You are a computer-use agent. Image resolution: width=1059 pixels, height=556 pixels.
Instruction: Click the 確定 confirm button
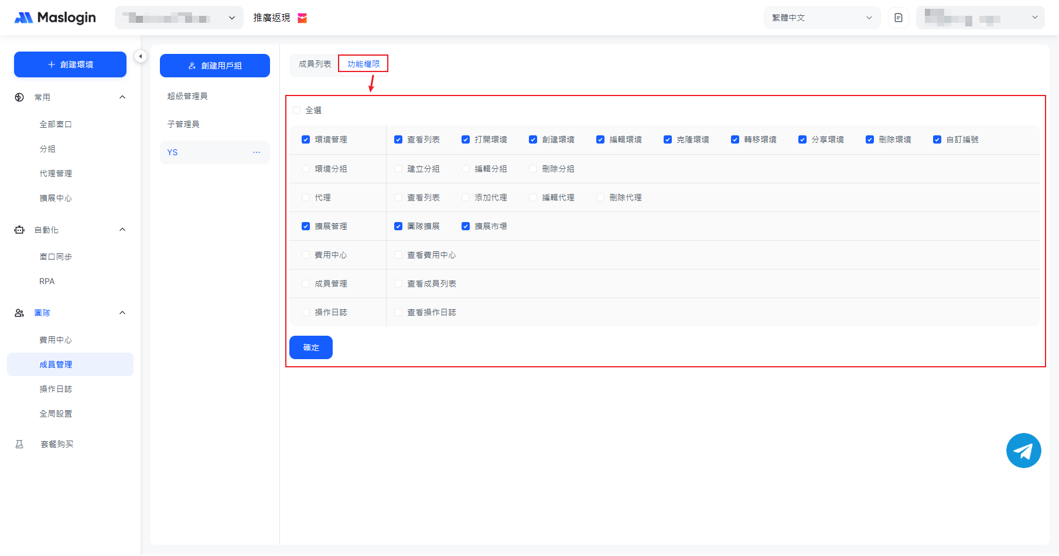point(311,347)
